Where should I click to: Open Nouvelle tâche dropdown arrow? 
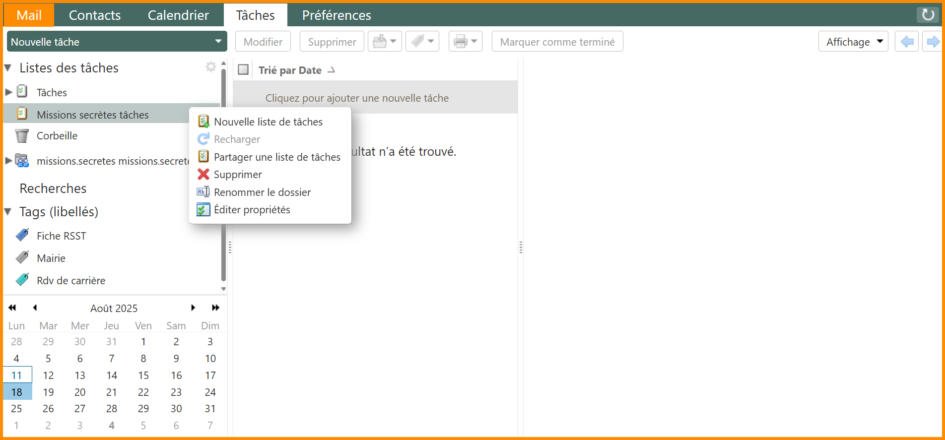[x=218, y=42]
